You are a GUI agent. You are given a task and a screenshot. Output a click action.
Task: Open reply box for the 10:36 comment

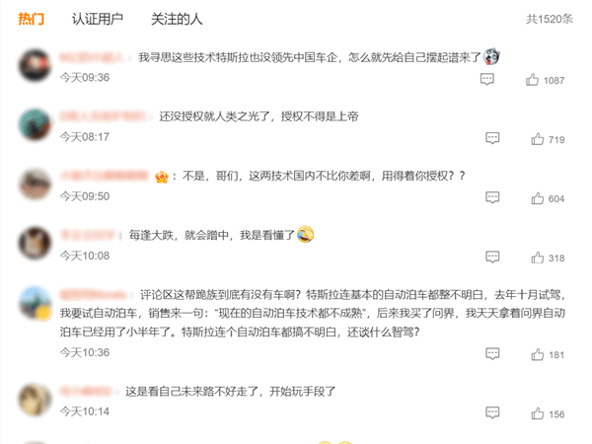492,353
